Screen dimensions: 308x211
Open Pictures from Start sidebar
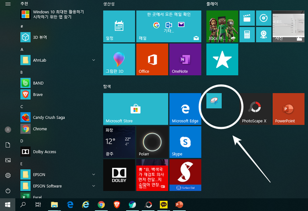(x=8, y=160)
